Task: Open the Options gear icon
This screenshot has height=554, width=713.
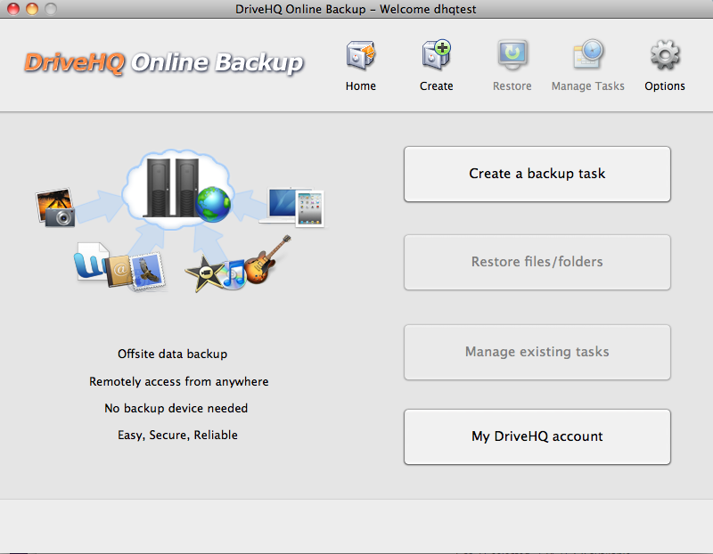Action: click(664, 57)
